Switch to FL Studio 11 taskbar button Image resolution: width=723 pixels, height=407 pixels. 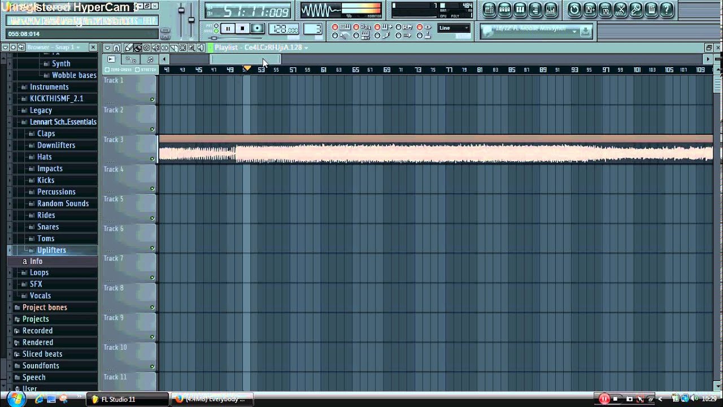(128, 399)
